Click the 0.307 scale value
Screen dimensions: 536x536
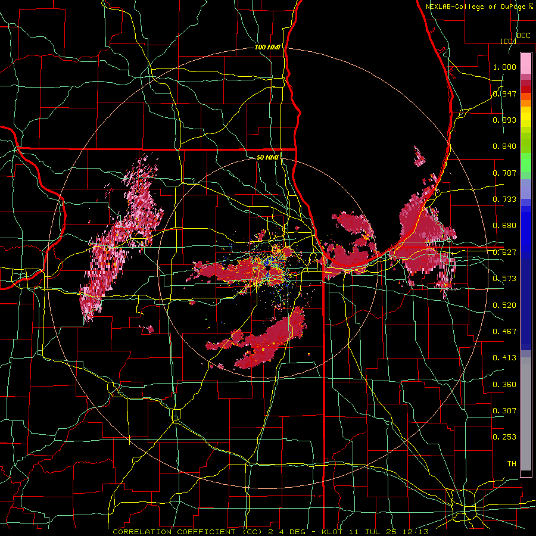pos(504,411)
